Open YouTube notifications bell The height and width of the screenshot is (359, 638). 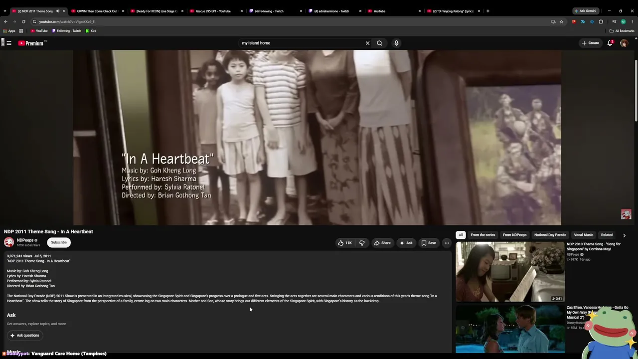(x=610, y=43)
